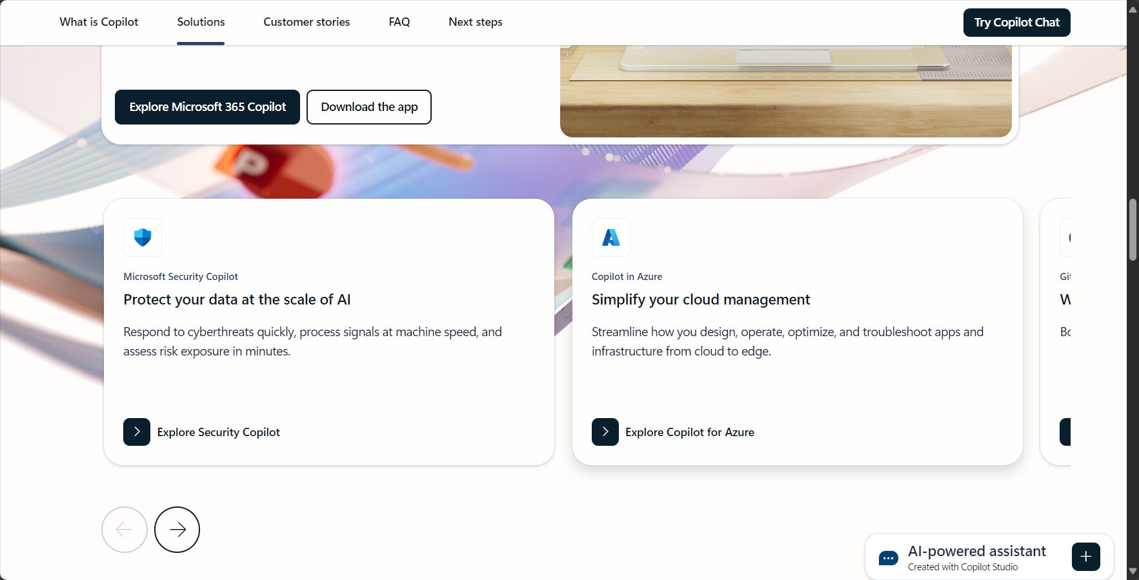
Task: Click the 'Streamline how you design' description
Action: click(x=787, y=341)
